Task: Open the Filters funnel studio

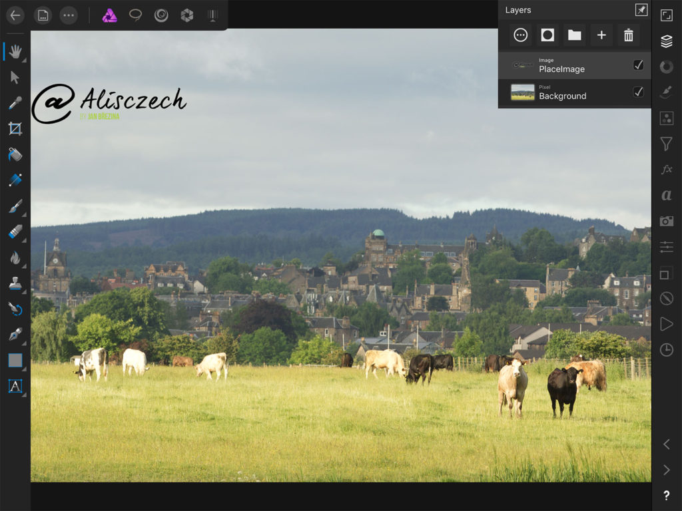Action: point(666,144)
